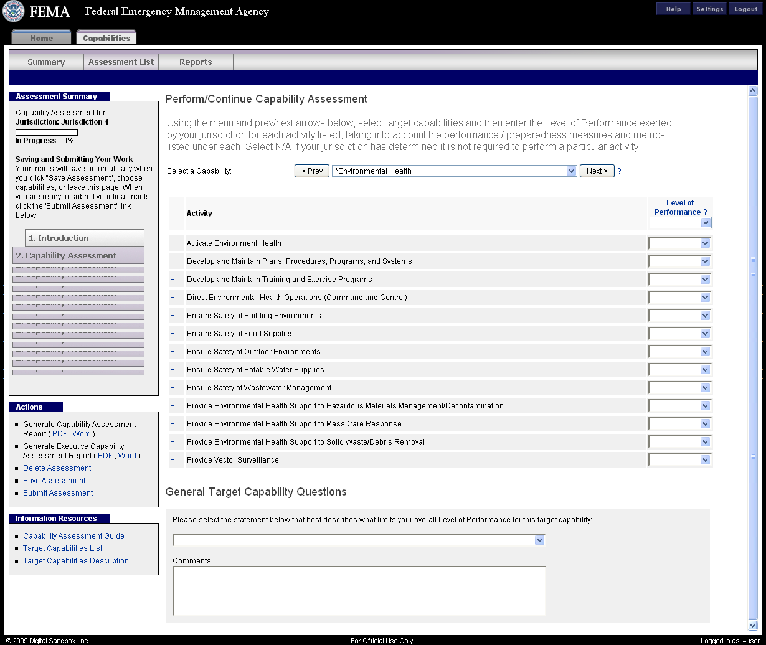Click the Delete Assessment link
Viewport: 766px width, 645px height.
click(x=57, y=468)
